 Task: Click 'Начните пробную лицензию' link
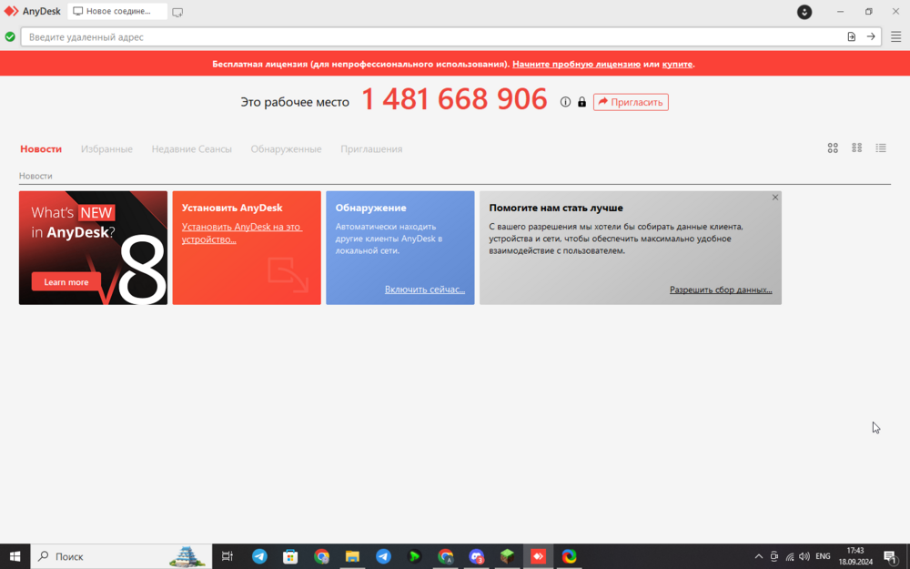pyautogui.click(x=576, y=64)
